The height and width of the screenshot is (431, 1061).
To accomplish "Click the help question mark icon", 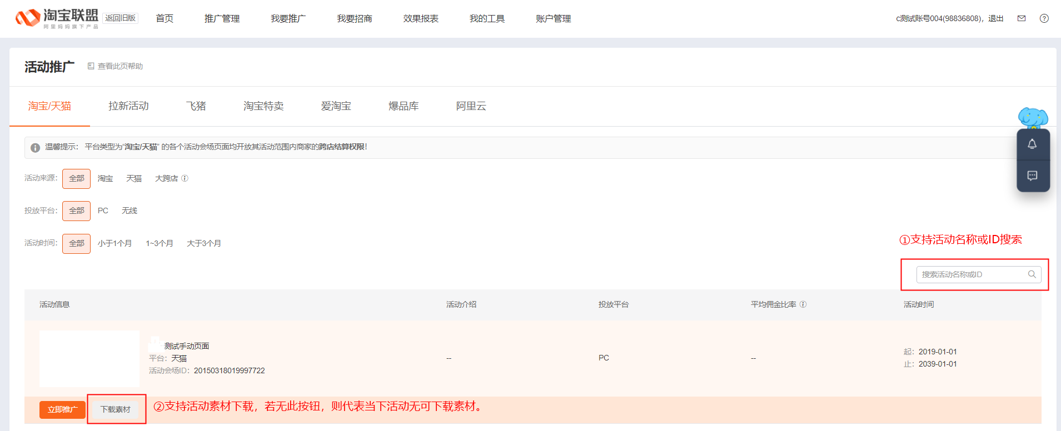I will [x=1044, y=18].
